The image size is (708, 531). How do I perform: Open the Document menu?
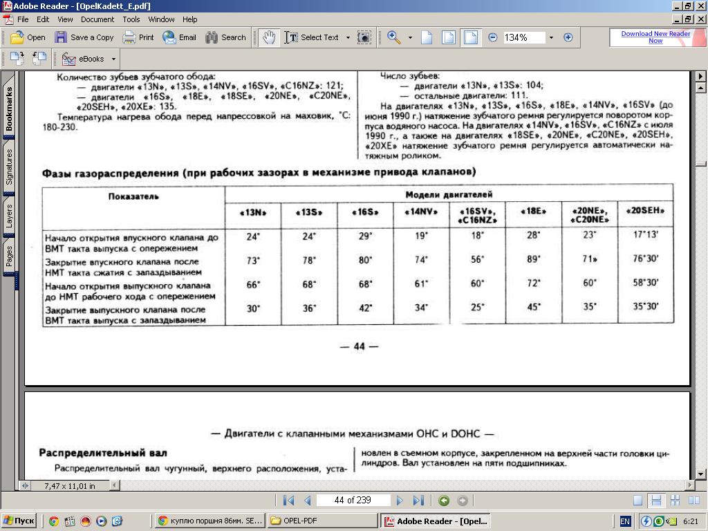click(97, 19)
